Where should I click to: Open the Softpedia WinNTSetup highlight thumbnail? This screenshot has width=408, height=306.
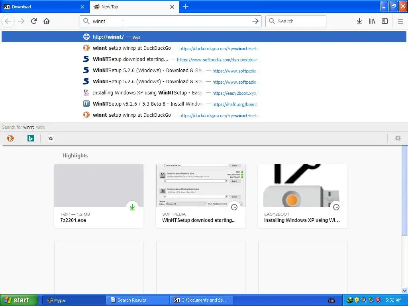point(201,186)
